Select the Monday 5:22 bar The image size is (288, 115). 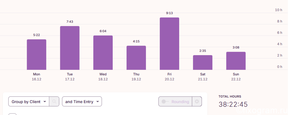coord(37,55)
